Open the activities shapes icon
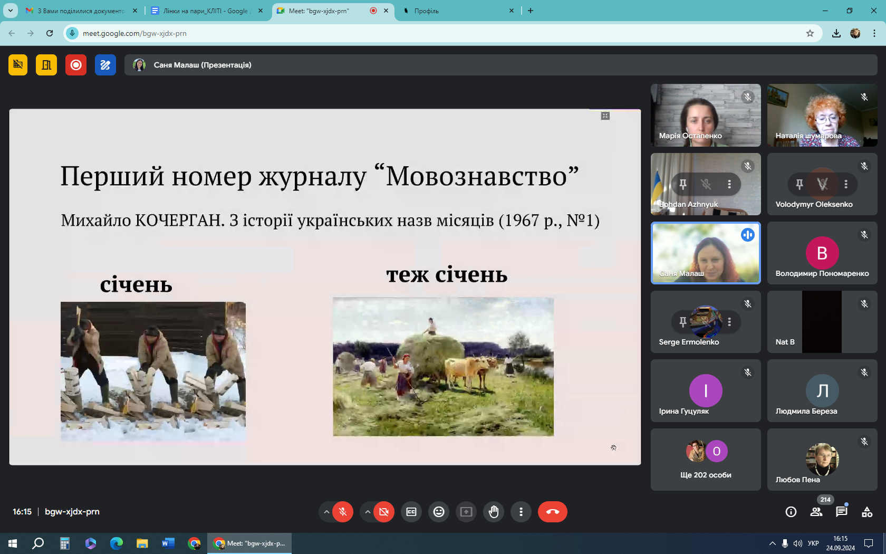This screenshot has width=886, height=554. tap(867, 512)
